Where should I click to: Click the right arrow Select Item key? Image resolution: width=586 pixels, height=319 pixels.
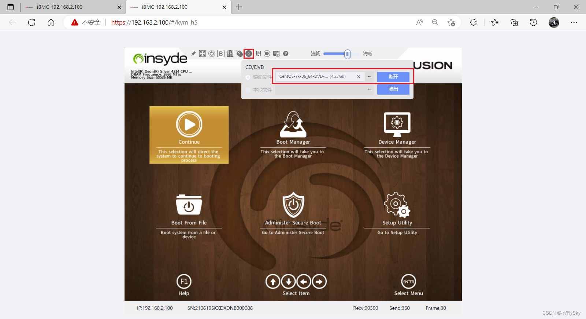[x=319, y=282]
